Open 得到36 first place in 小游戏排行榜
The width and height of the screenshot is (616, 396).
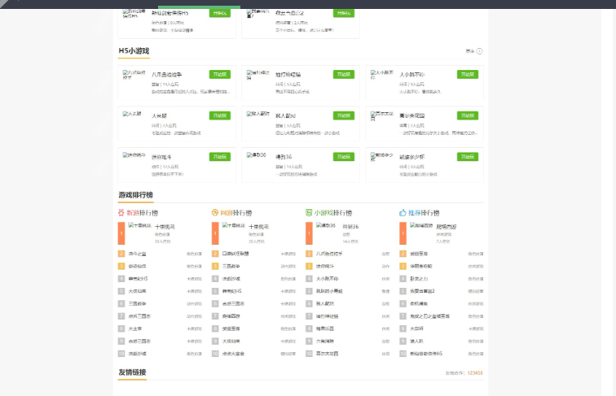(350, 227)
